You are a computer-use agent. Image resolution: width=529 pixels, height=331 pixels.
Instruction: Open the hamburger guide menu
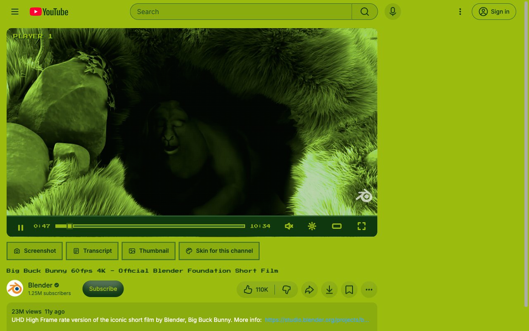pyautogui.click(x=15, y=12)
